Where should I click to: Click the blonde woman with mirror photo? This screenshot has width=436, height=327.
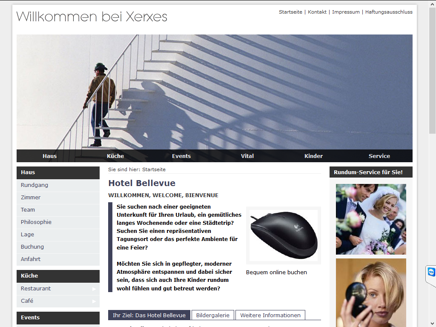point(371,293)
